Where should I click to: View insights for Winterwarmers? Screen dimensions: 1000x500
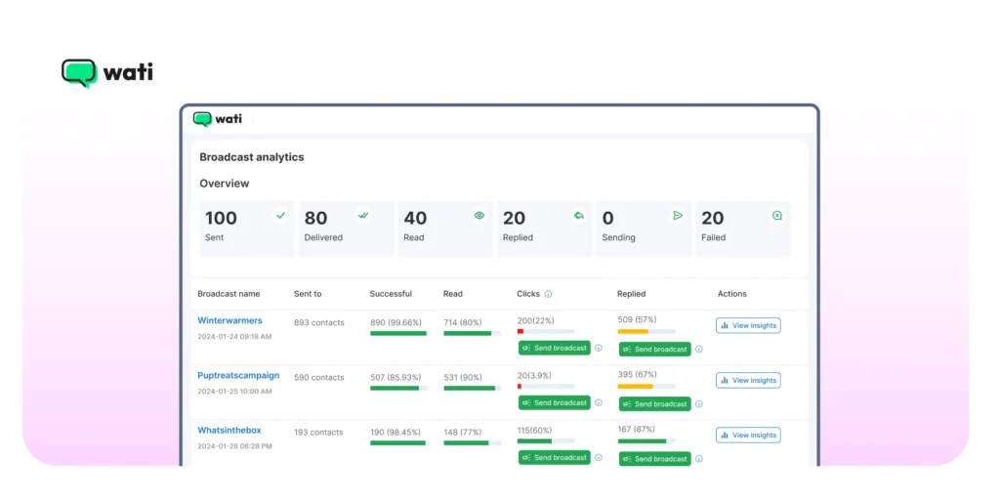pyautogui.click(x=748, y=325)
